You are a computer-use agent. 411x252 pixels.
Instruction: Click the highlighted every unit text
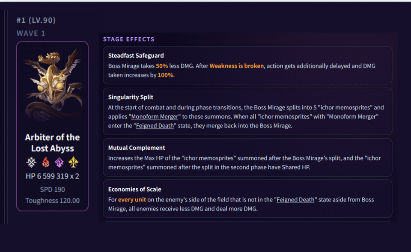click(132, 200)
